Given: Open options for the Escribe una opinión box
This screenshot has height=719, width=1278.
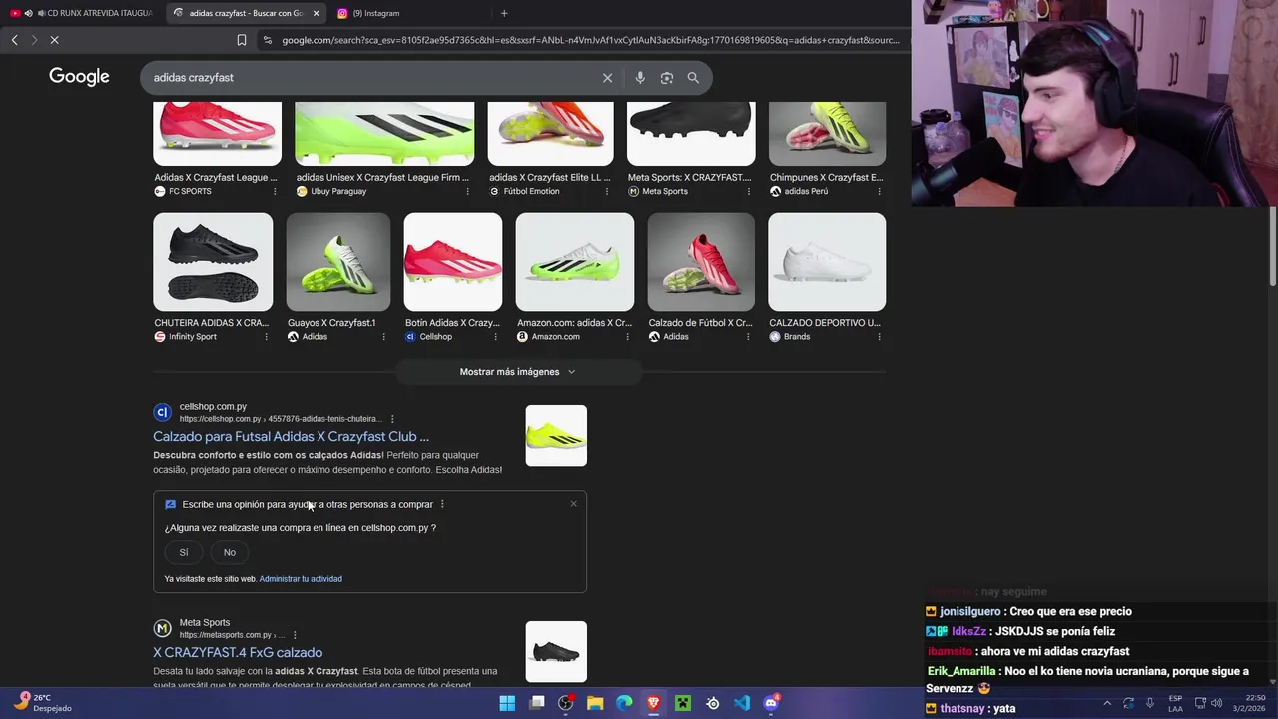Looking at the screenshot, I should pos(442,505).
